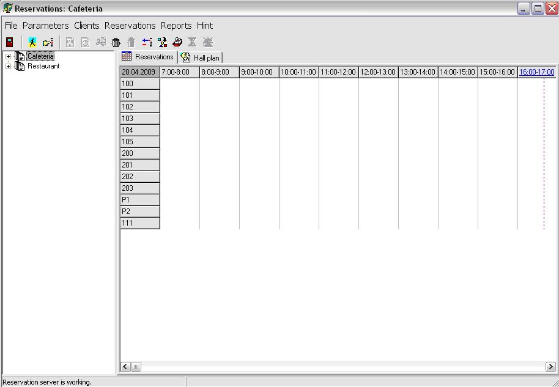
Task: Select table row 101
Action: click(x=140, y=95)
